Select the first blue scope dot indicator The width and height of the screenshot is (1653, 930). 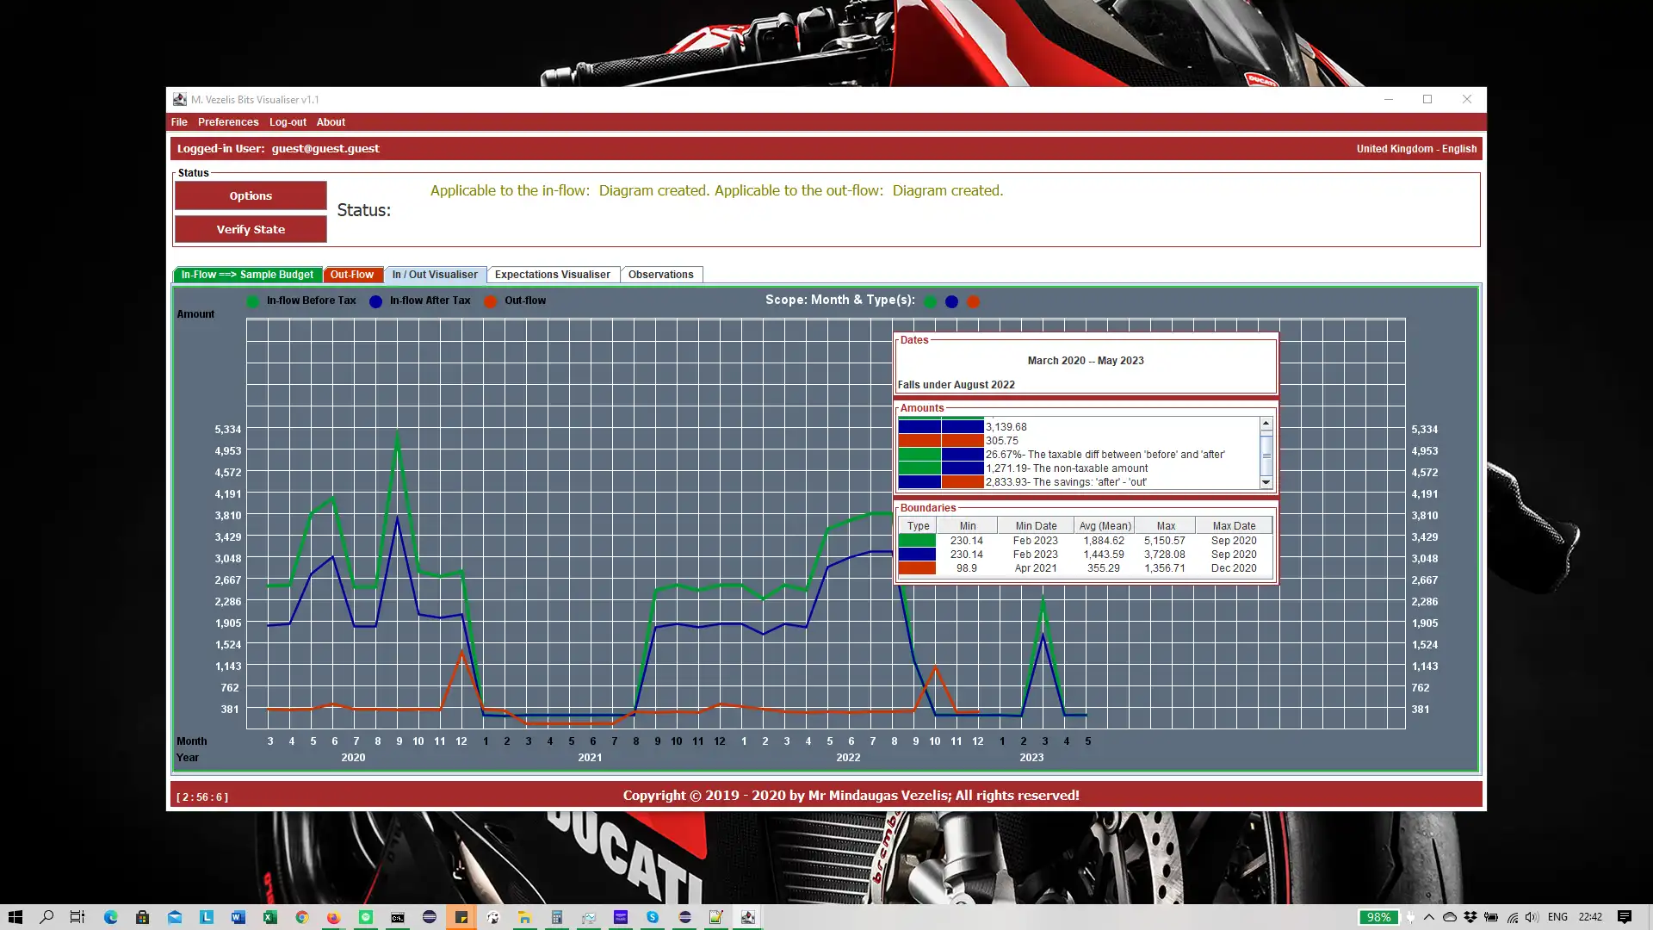tap(951, 301)
